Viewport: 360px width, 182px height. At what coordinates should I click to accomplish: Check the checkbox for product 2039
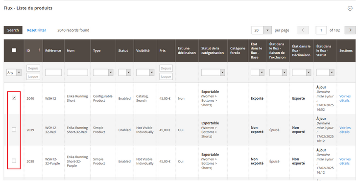tap(14, 130)
